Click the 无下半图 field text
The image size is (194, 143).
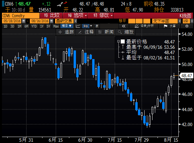click(x=161, y=21)
